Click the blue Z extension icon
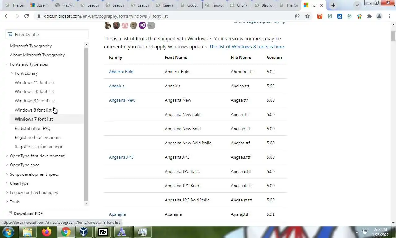The height and width of the screenshot is (238, 396). [x=340, y=16]
